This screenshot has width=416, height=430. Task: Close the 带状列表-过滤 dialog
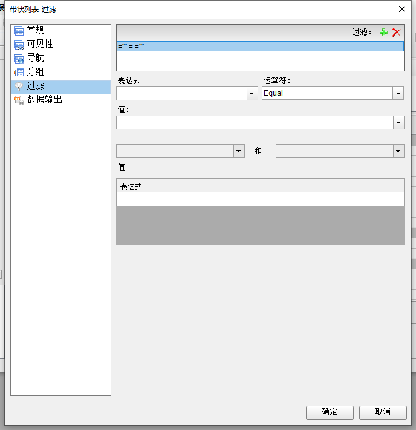[402, 9]
